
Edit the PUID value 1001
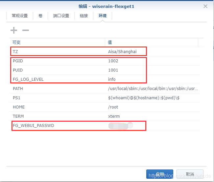[113, 70]
